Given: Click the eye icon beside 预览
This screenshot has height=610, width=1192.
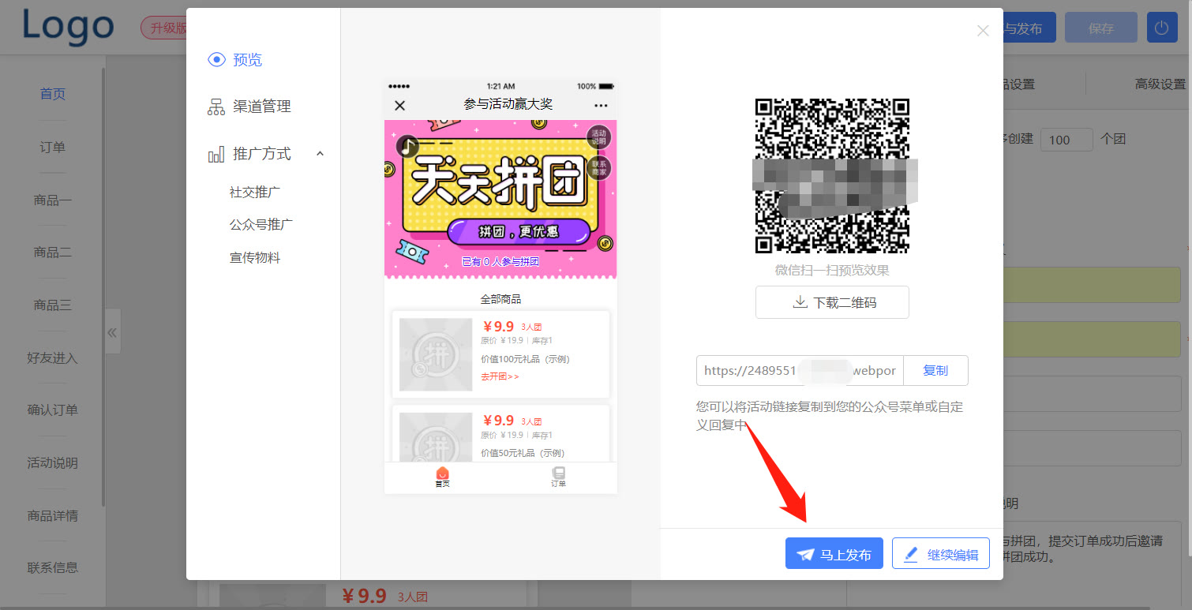Looking at the screenshot, I should pos(216,60).
